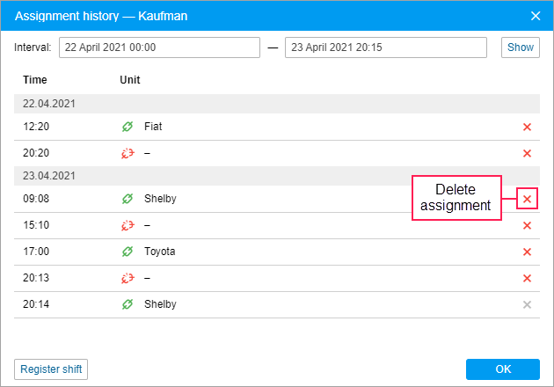Delete the 15:10 unassignment entry
The width and height of the screenshot is (554, 387).
(x=527, y=225)
